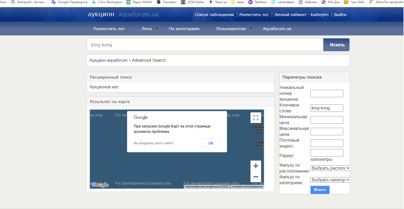The width and height of the screenshot is (404, 209).
Task: Open the Lambdatest bookmark
Action: (x=283, y=2)
